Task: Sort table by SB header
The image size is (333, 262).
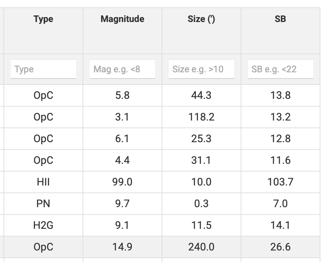Action: (x=280, y=19)
